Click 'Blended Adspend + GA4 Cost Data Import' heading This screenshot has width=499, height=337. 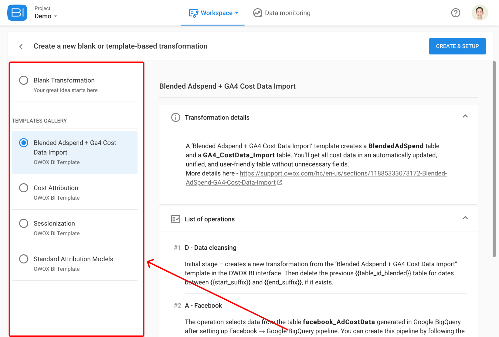tap(227, 86)
